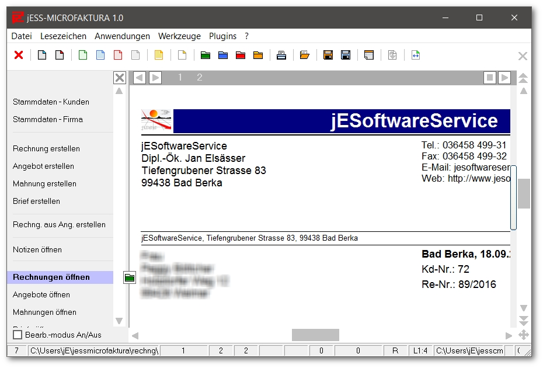Click the single down arrow of document scrollbar
Viewport: 543px width, 368px height.
point(524,308)
